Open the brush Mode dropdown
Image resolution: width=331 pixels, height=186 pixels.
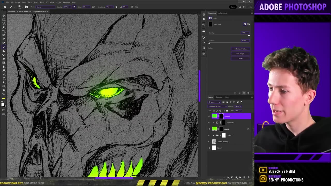[x=45, y=7]
